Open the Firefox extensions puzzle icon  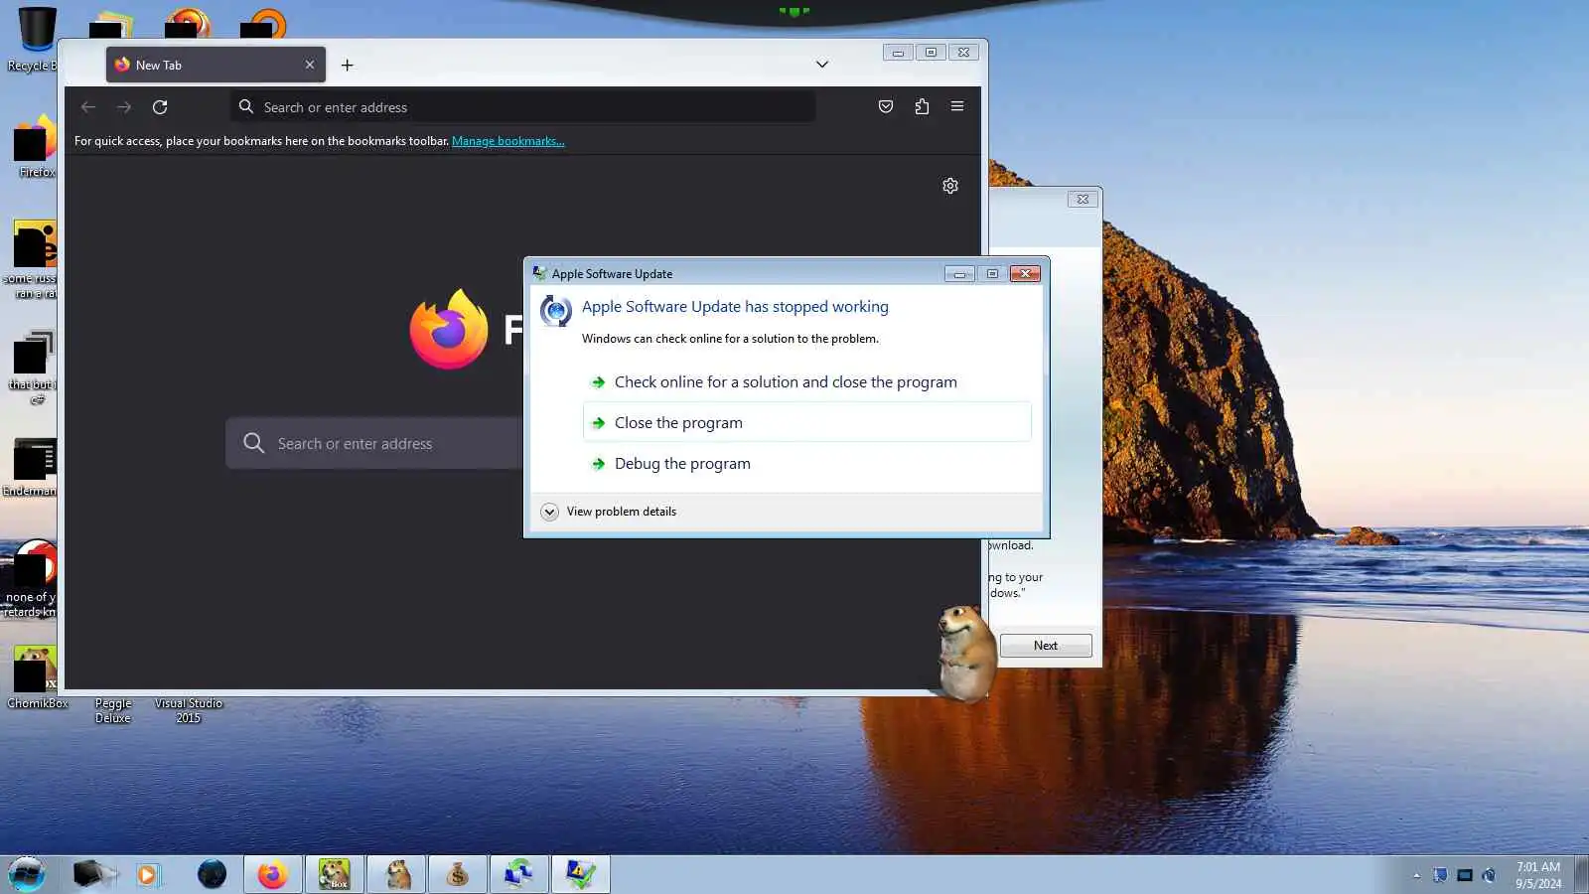(x=922, y=107)
